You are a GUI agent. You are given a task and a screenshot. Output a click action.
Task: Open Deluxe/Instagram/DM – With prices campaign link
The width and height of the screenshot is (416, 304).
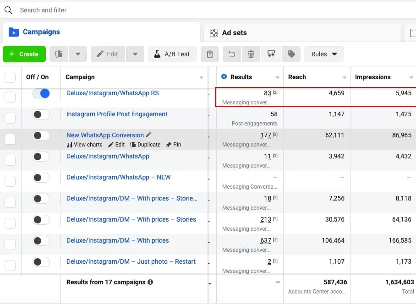tap(118, 240)
